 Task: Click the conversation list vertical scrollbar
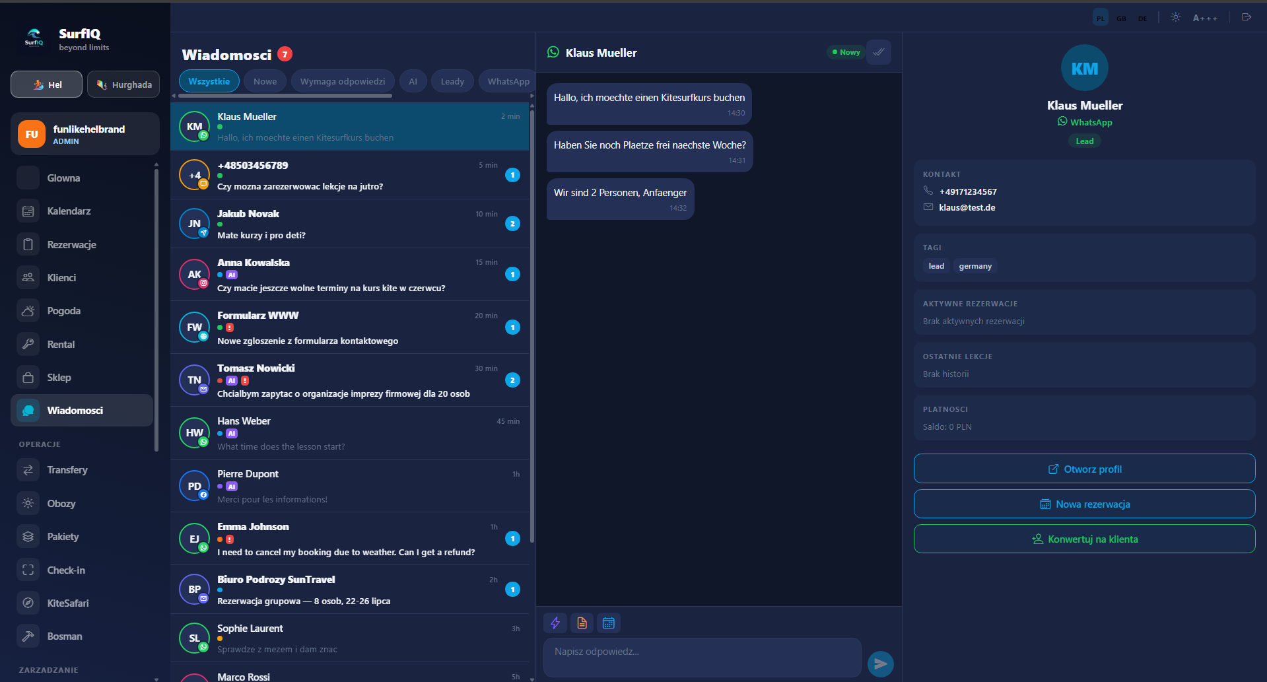[x=532, y=327]
